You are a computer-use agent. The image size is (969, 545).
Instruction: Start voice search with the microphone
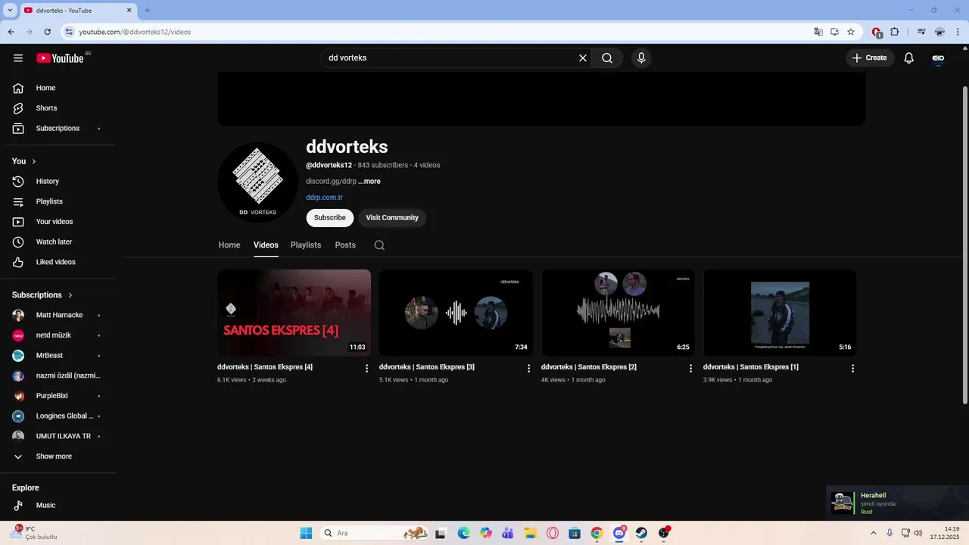(641, 58)
